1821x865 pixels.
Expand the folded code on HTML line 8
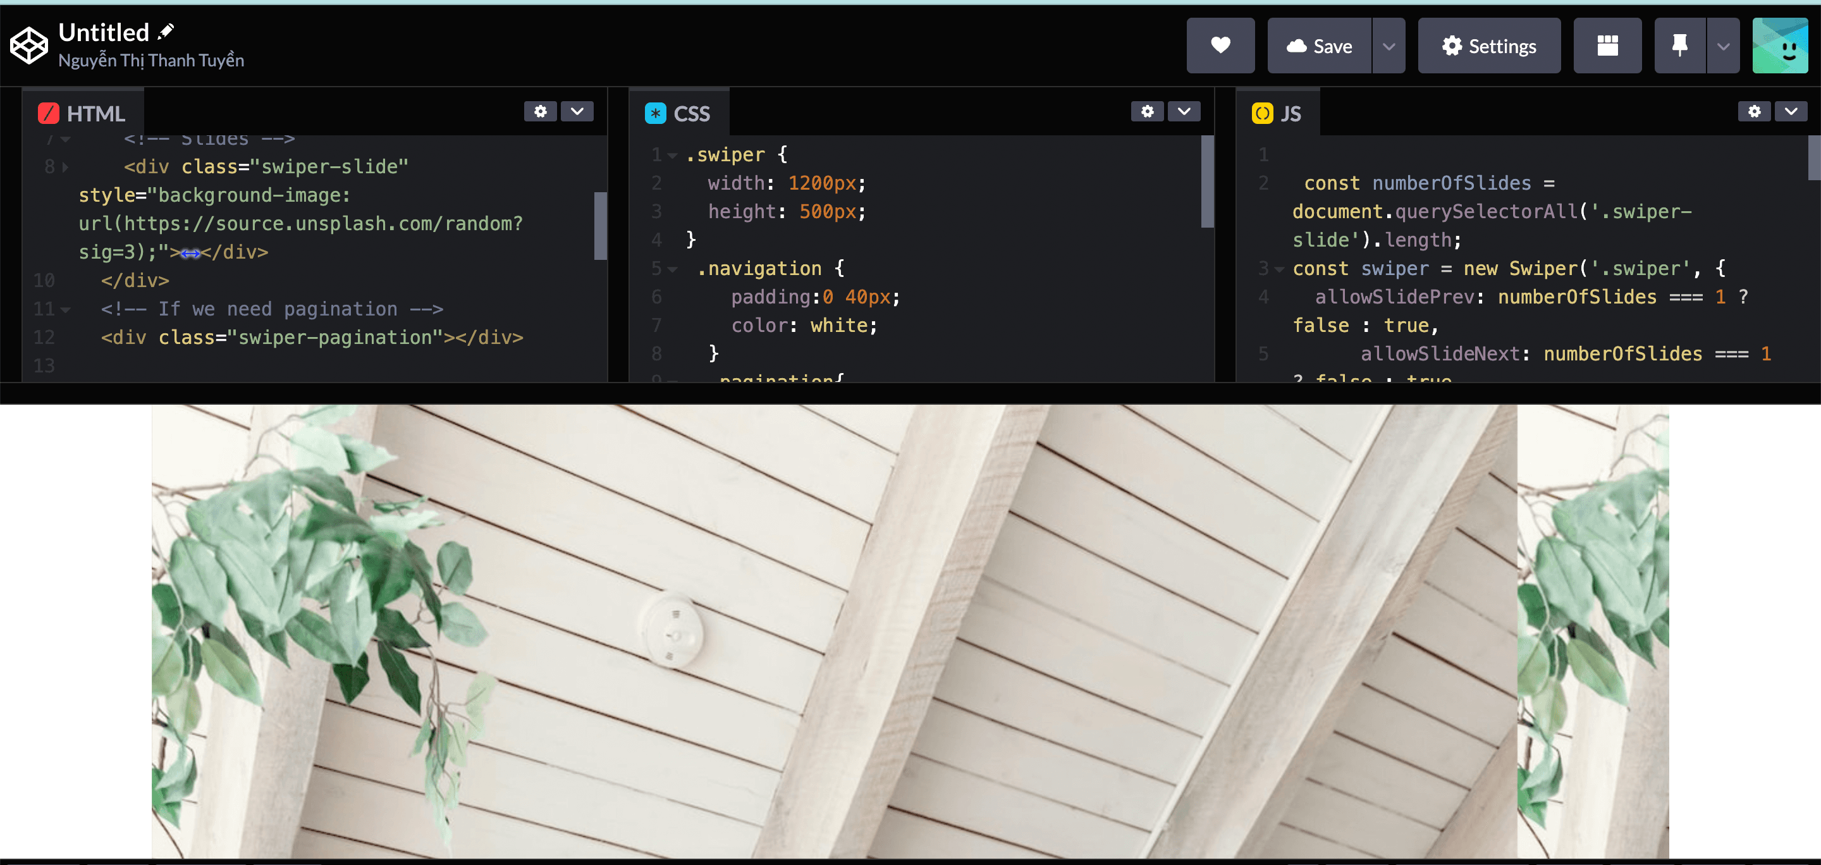coord(65,167)
